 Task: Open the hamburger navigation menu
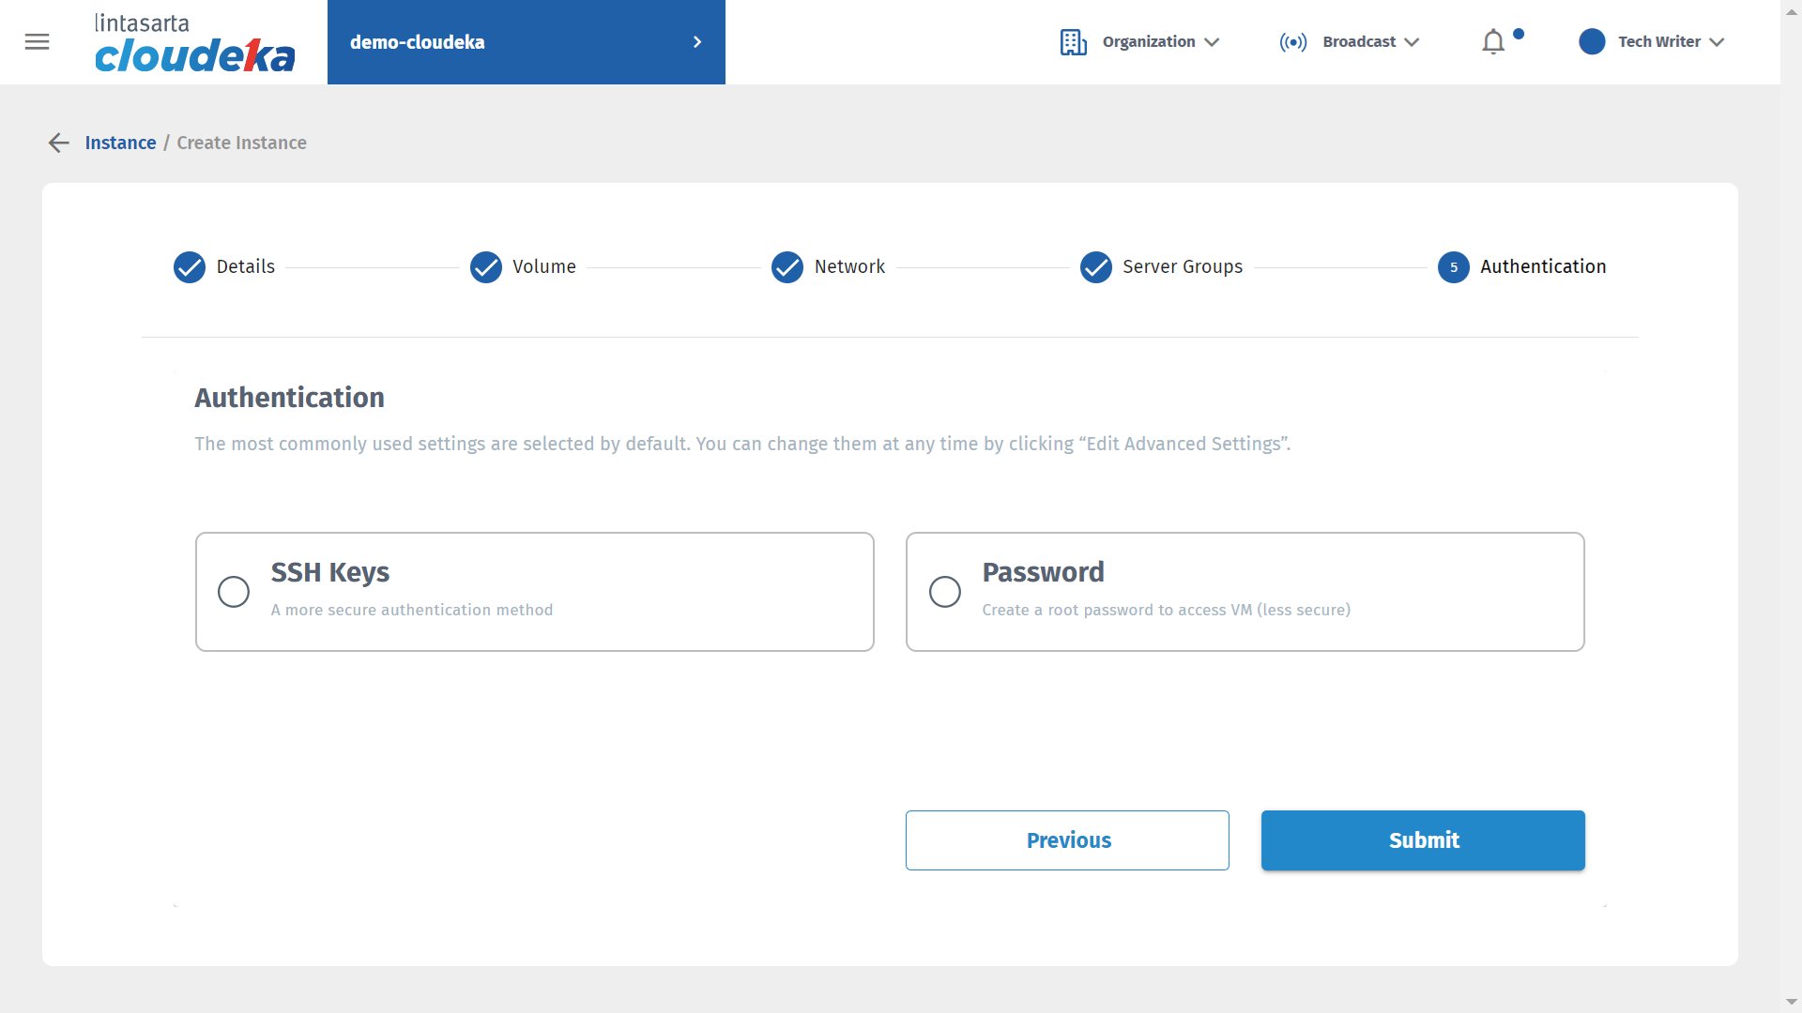tap(37, 42)
